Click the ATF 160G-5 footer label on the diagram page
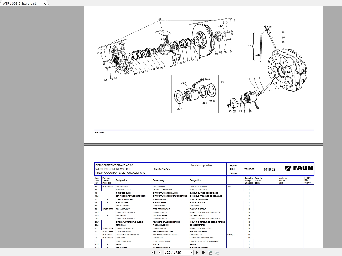Screen dimensions: 342x256 pyautogui.click(x=99, y=132)
